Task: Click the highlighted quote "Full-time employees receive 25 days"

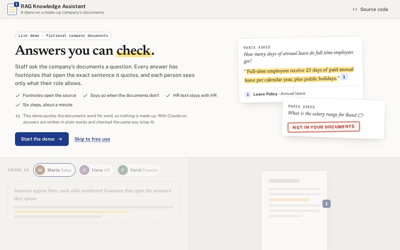Action: 299,75
